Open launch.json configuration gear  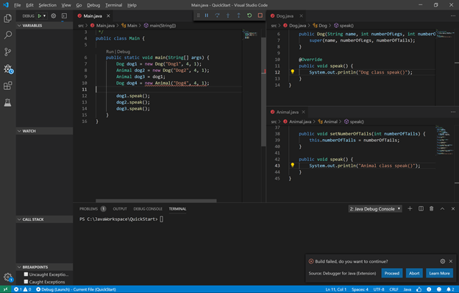[x=54, y=15]
